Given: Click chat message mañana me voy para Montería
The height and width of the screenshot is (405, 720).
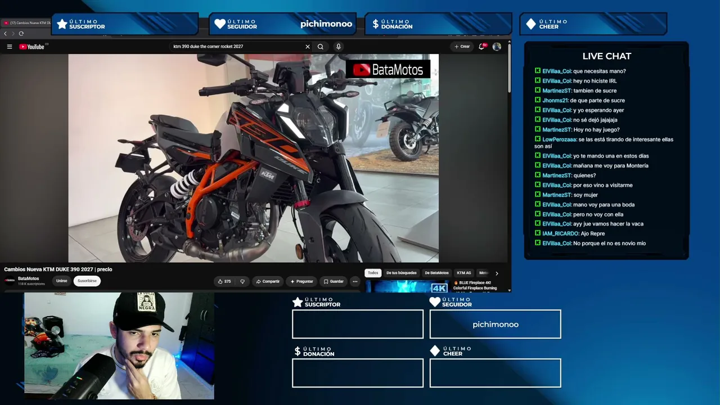Looking at the screenshot, I should 610,165.
